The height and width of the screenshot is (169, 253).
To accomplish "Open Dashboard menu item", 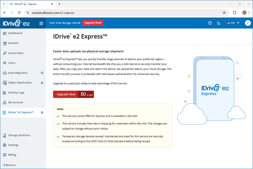I will point(23,33).
